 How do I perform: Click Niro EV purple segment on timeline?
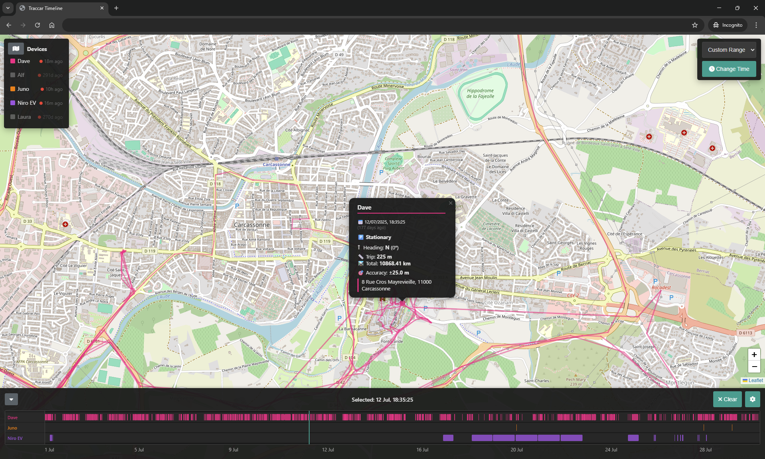[x=526, y=438]
